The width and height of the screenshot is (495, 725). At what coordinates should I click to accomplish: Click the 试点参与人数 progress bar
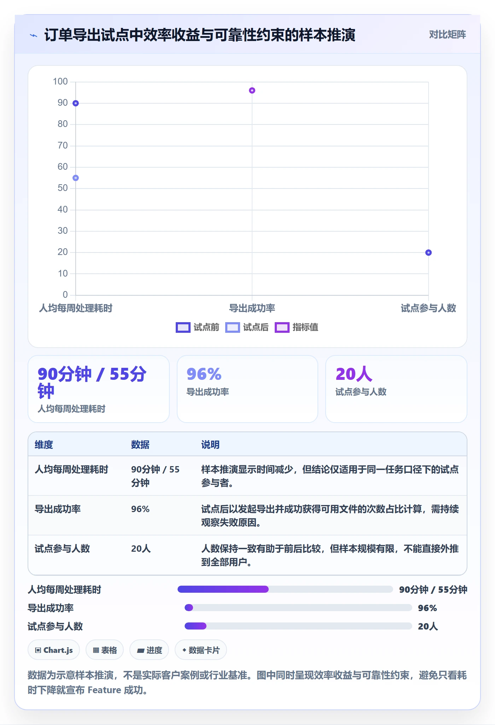coord(298,626)
